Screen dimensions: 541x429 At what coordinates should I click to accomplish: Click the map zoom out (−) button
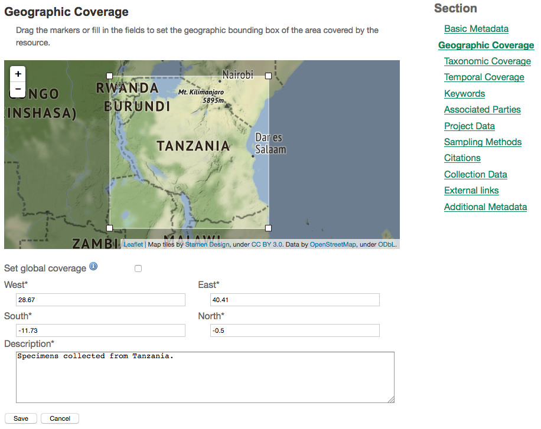[18, 90]
